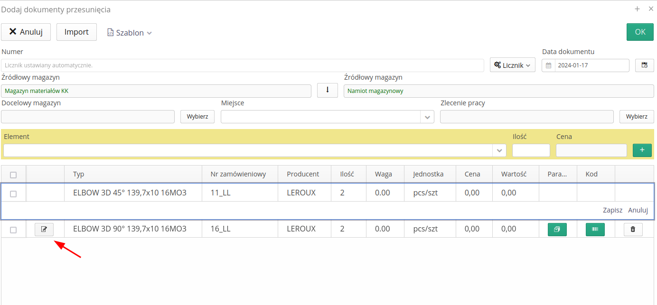Click the green barcode icon in second row
657x305 pixels.
coord(595,230)
